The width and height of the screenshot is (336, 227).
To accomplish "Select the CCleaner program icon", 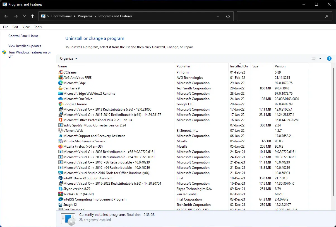I will tap(61, 72).
